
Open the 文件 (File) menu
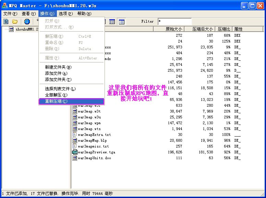[10, 14]
